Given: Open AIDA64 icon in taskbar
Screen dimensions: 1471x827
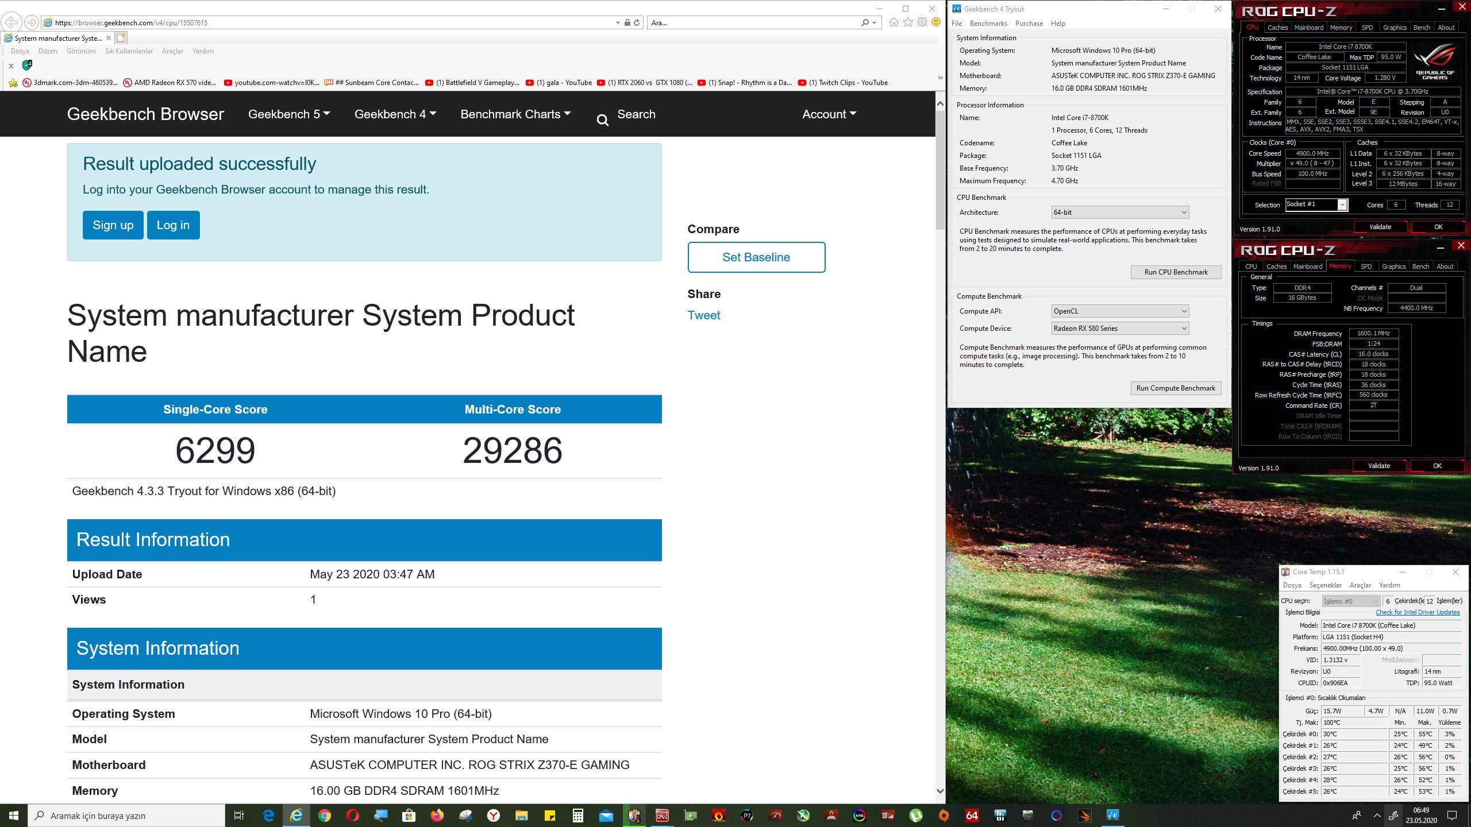Looking at the screenshot, I should (972, 816).
